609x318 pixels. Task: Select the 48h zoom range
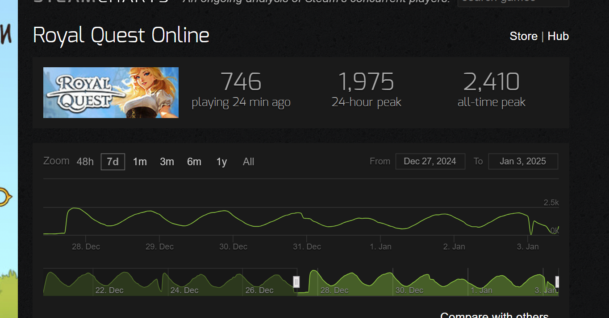[85, 162]
